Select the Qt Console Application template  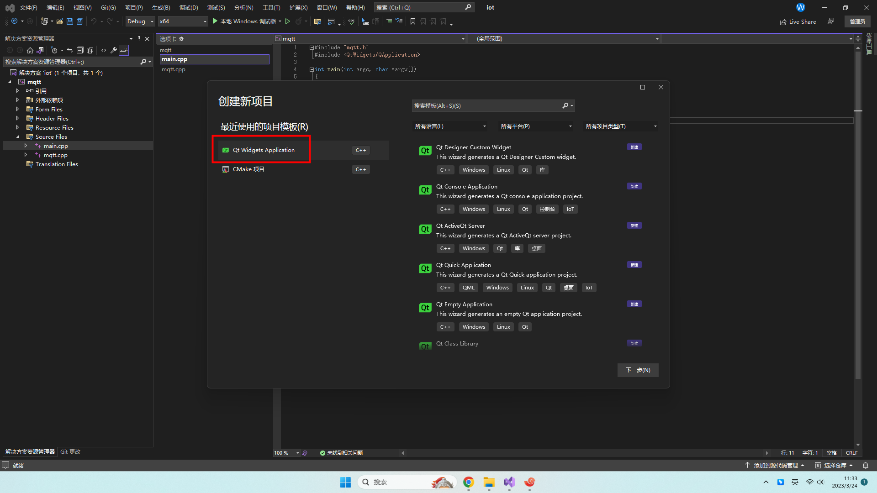click(x=466, y=187)
